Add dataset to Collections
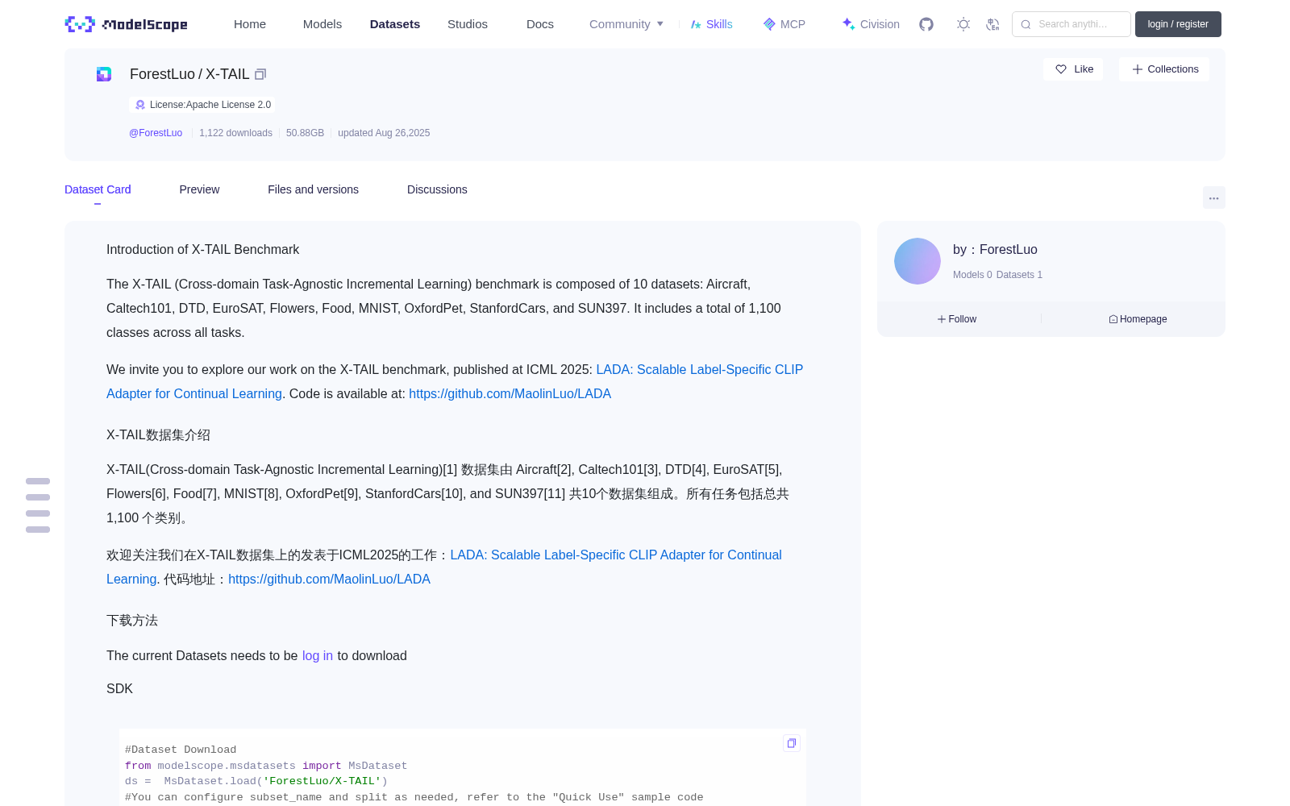Image resolution: width=1290 pixels, height=806 pixels. tap(1164, 69)
